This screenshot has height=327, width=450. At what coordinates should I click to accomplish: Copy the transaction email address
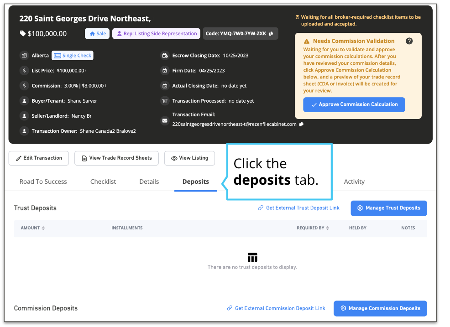point(302,124)
